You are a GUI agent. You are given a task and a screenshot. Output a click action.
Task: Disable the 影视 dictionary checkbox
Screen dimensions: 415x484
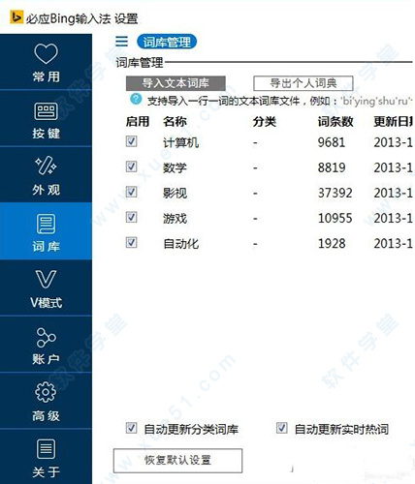coord(131,192)
